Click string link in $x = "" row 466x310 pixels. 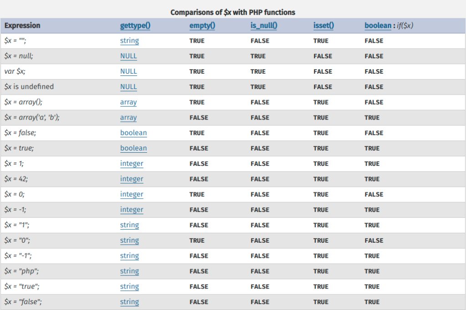tap(129, 40)
